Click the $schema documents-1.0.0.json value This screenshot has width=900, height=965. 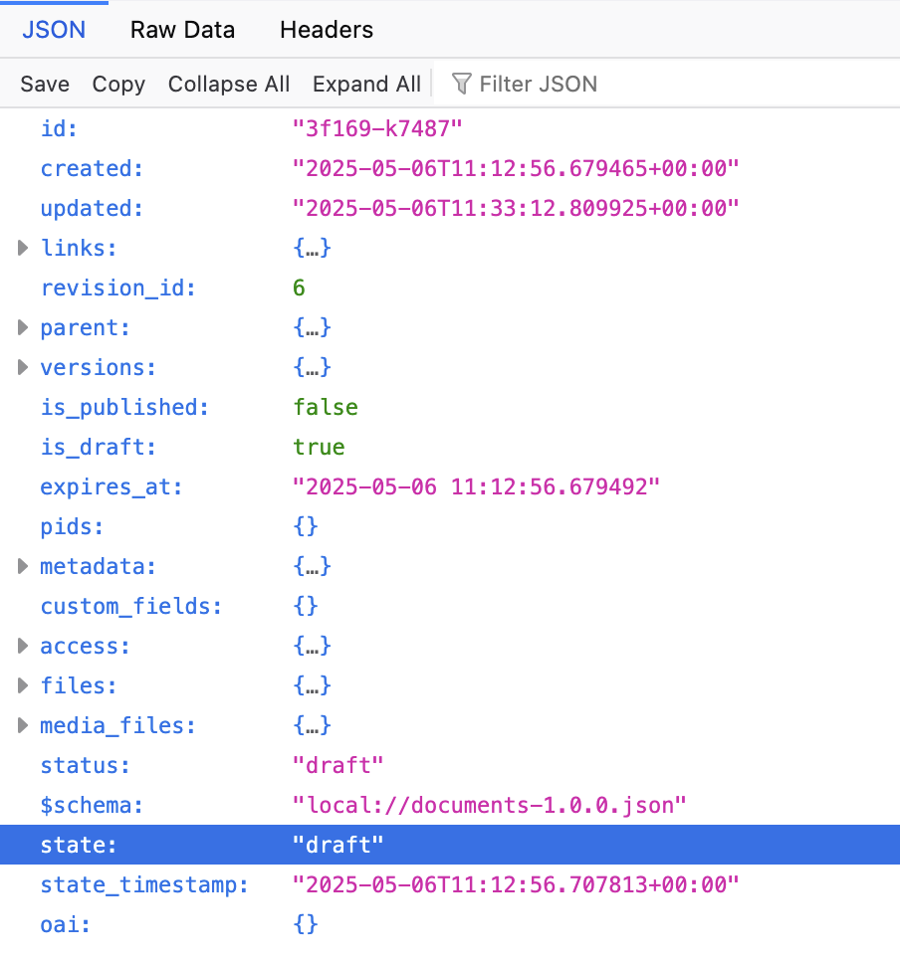490,805
